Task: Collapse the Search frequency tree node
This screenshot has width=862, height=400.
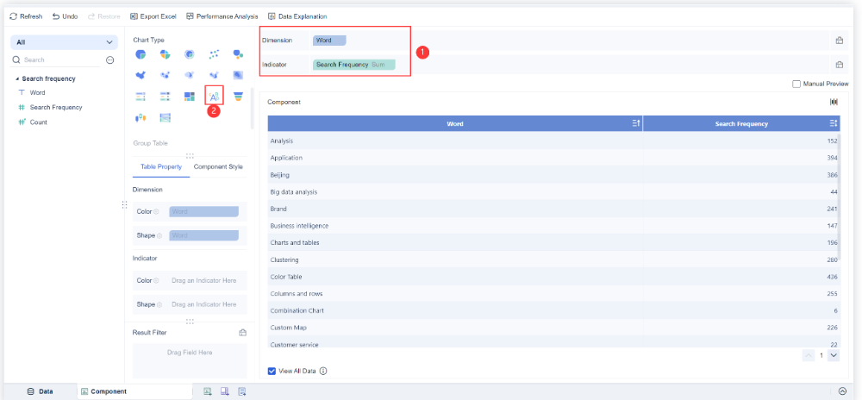Action: tap(17, 79)
